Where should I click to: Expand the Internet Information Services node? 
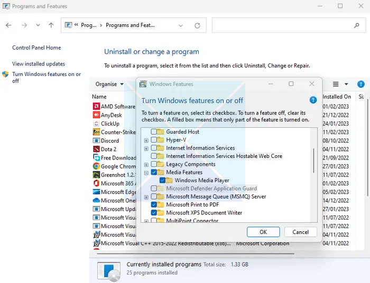(146, 149)
